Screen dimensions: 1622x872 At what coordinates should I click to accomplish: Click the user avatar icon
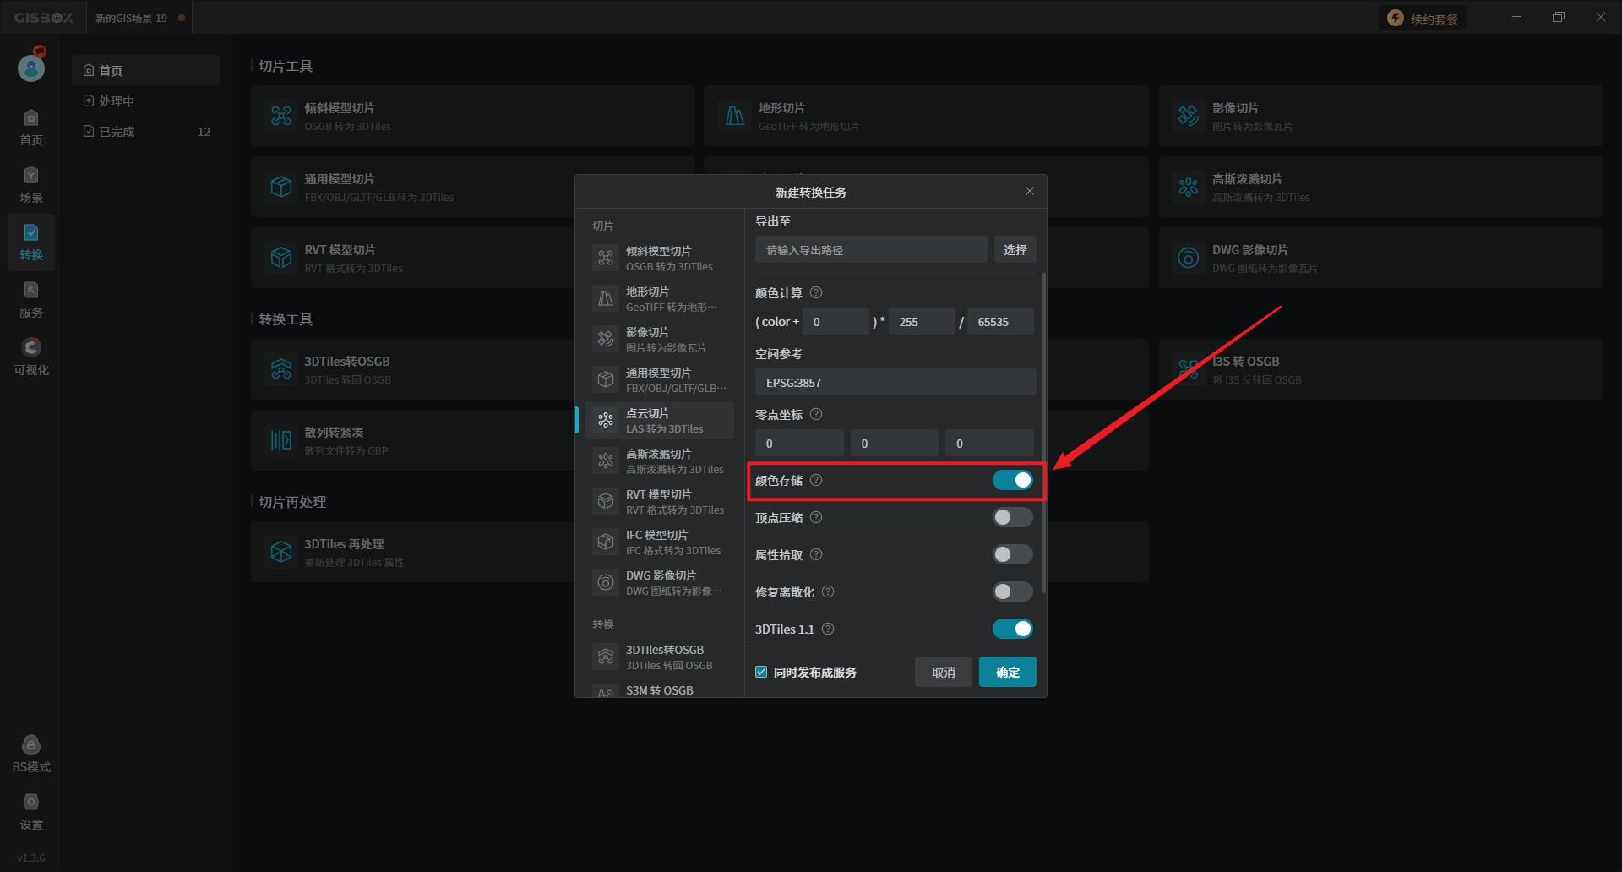pyautogui.click(x=31, y=68)
